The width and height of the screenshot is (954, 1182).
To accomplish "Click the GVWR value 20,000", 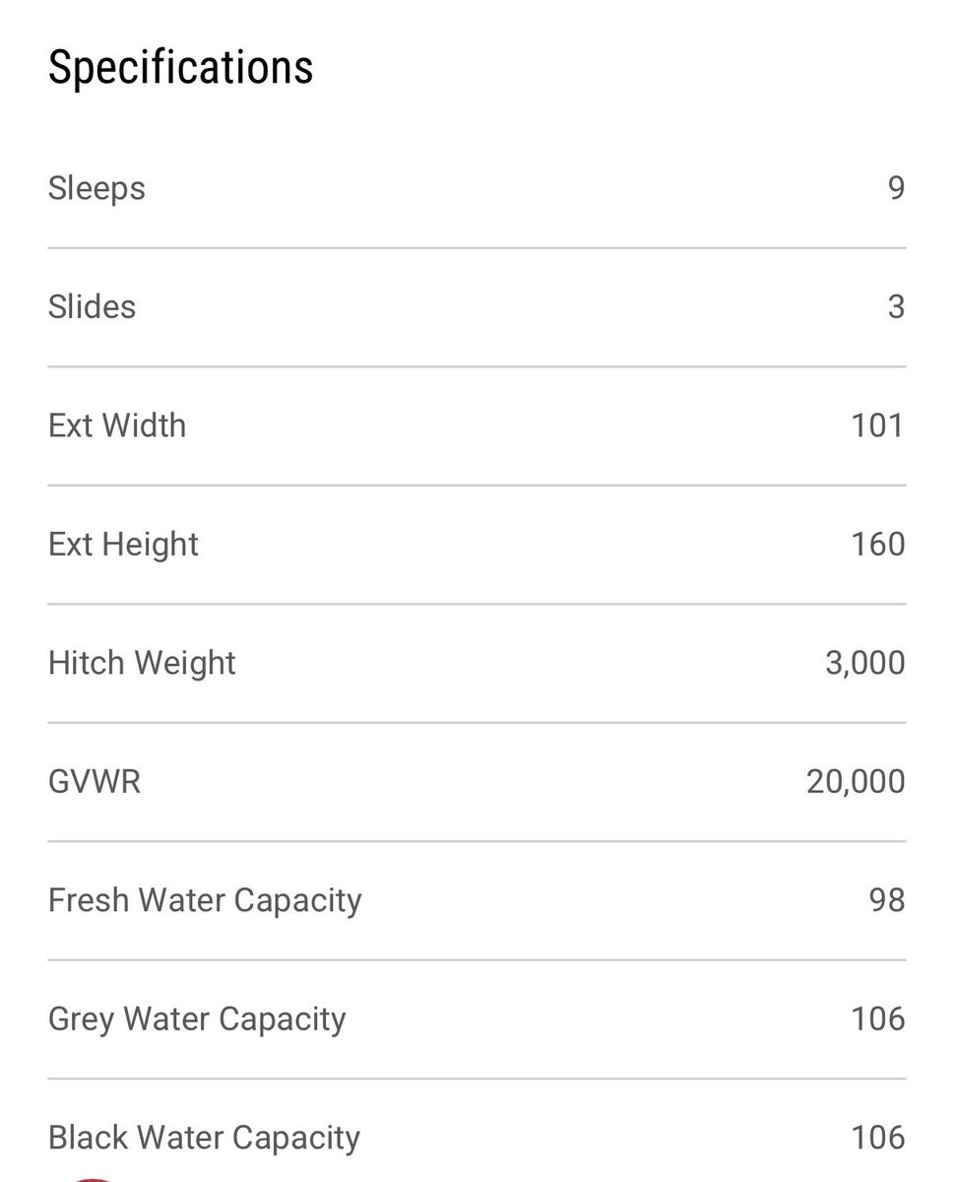I will [x=855, y=781].
